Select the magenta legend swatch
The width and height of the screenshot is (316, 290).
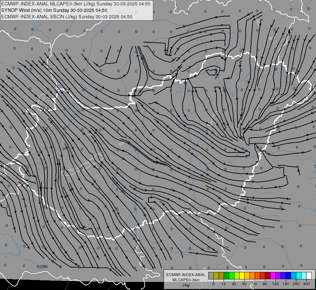point(273,275)
